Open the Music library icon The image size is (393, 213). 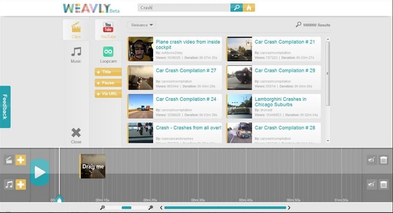(x=76, y=55)
